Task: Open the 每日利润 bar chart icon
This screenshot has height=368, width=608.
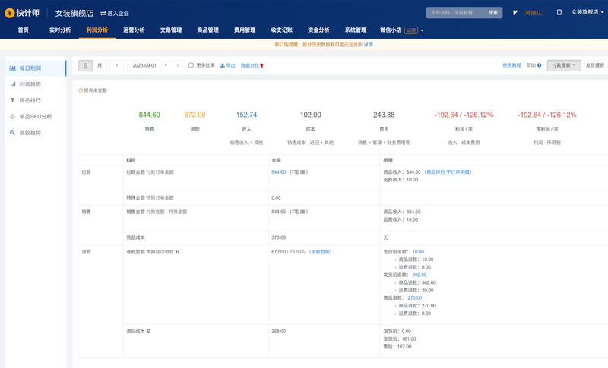Action: click(x=12, y=68)
